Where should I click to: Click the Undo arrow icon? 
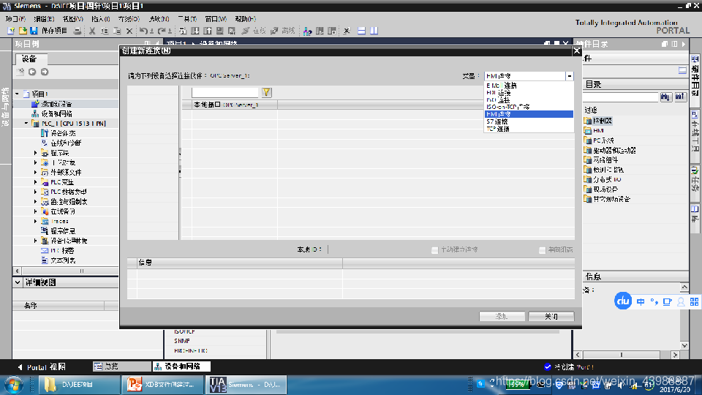(x=143, y=31)
